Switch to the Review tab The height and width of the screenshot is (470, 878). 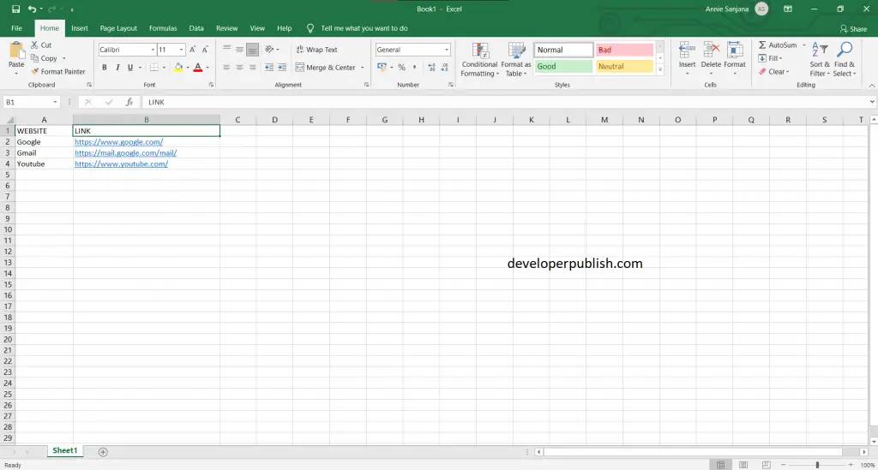click(x=226, y=28)
